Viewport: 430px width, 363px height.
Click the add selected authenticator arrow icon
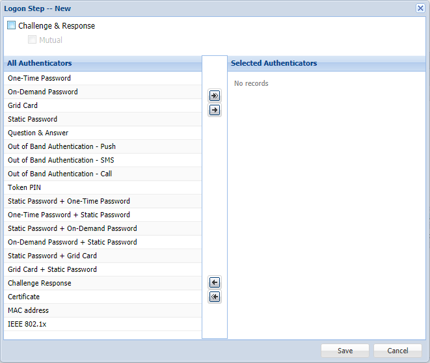[215, 110]
